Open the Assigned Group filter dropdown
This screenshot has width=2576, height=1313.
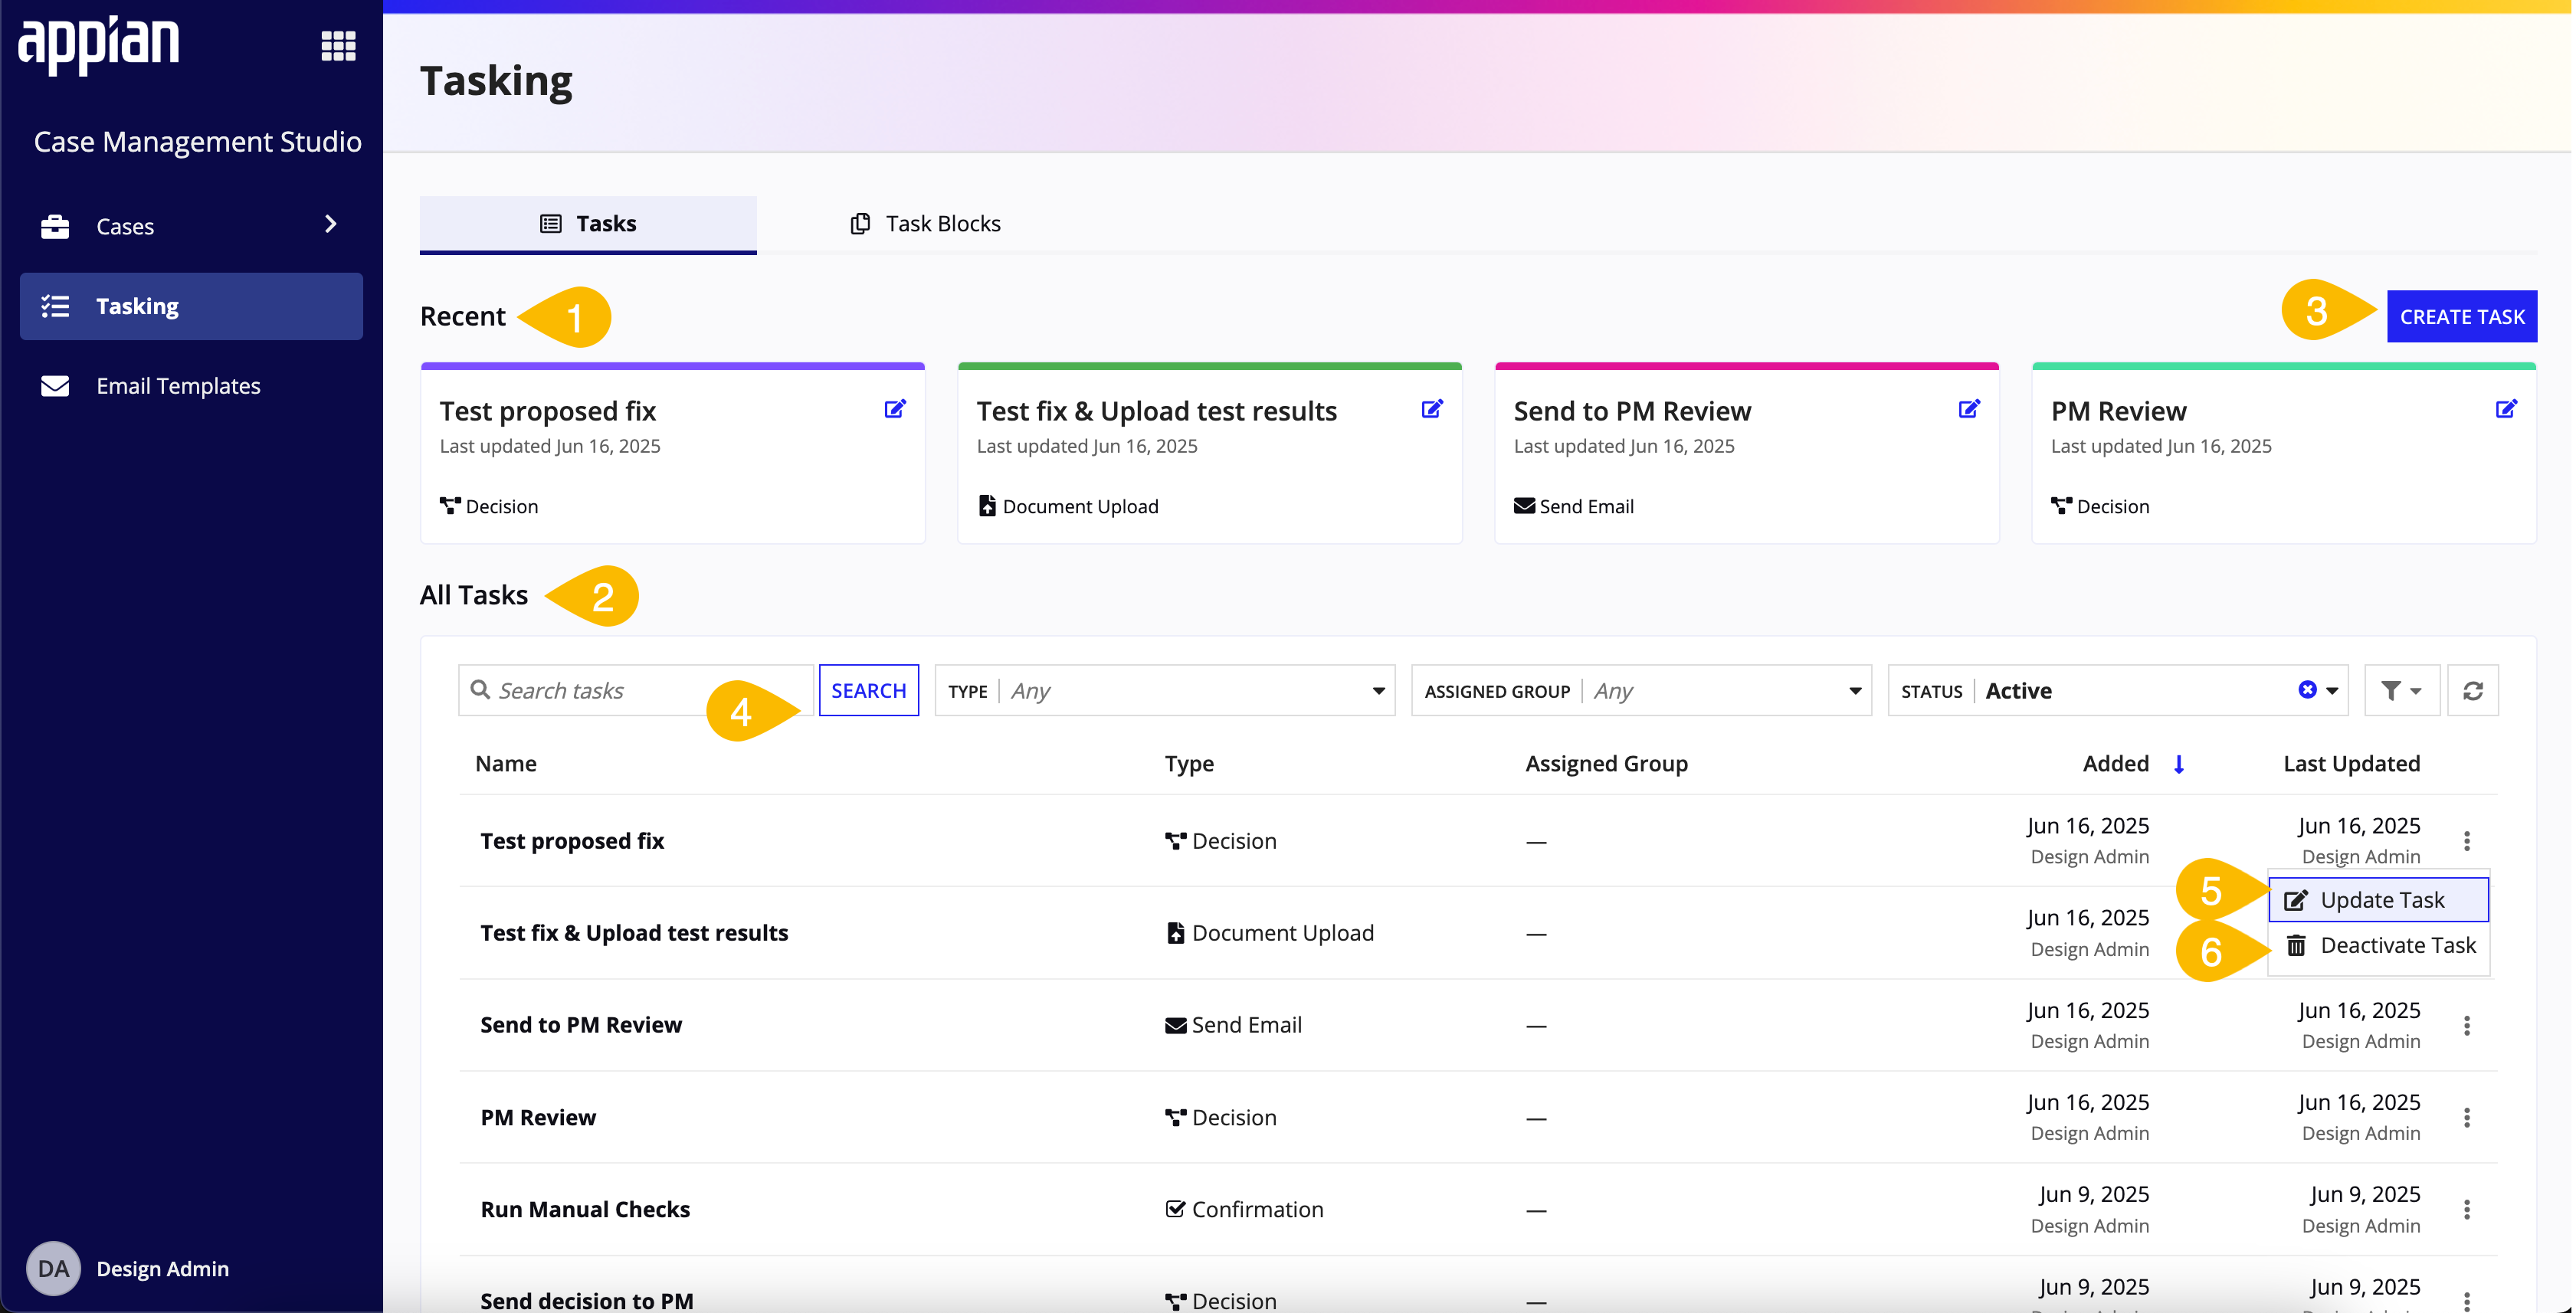1642,691
